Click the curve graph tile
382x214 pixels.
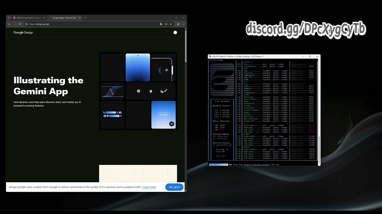pyautogui.click(x=112, y=91)
